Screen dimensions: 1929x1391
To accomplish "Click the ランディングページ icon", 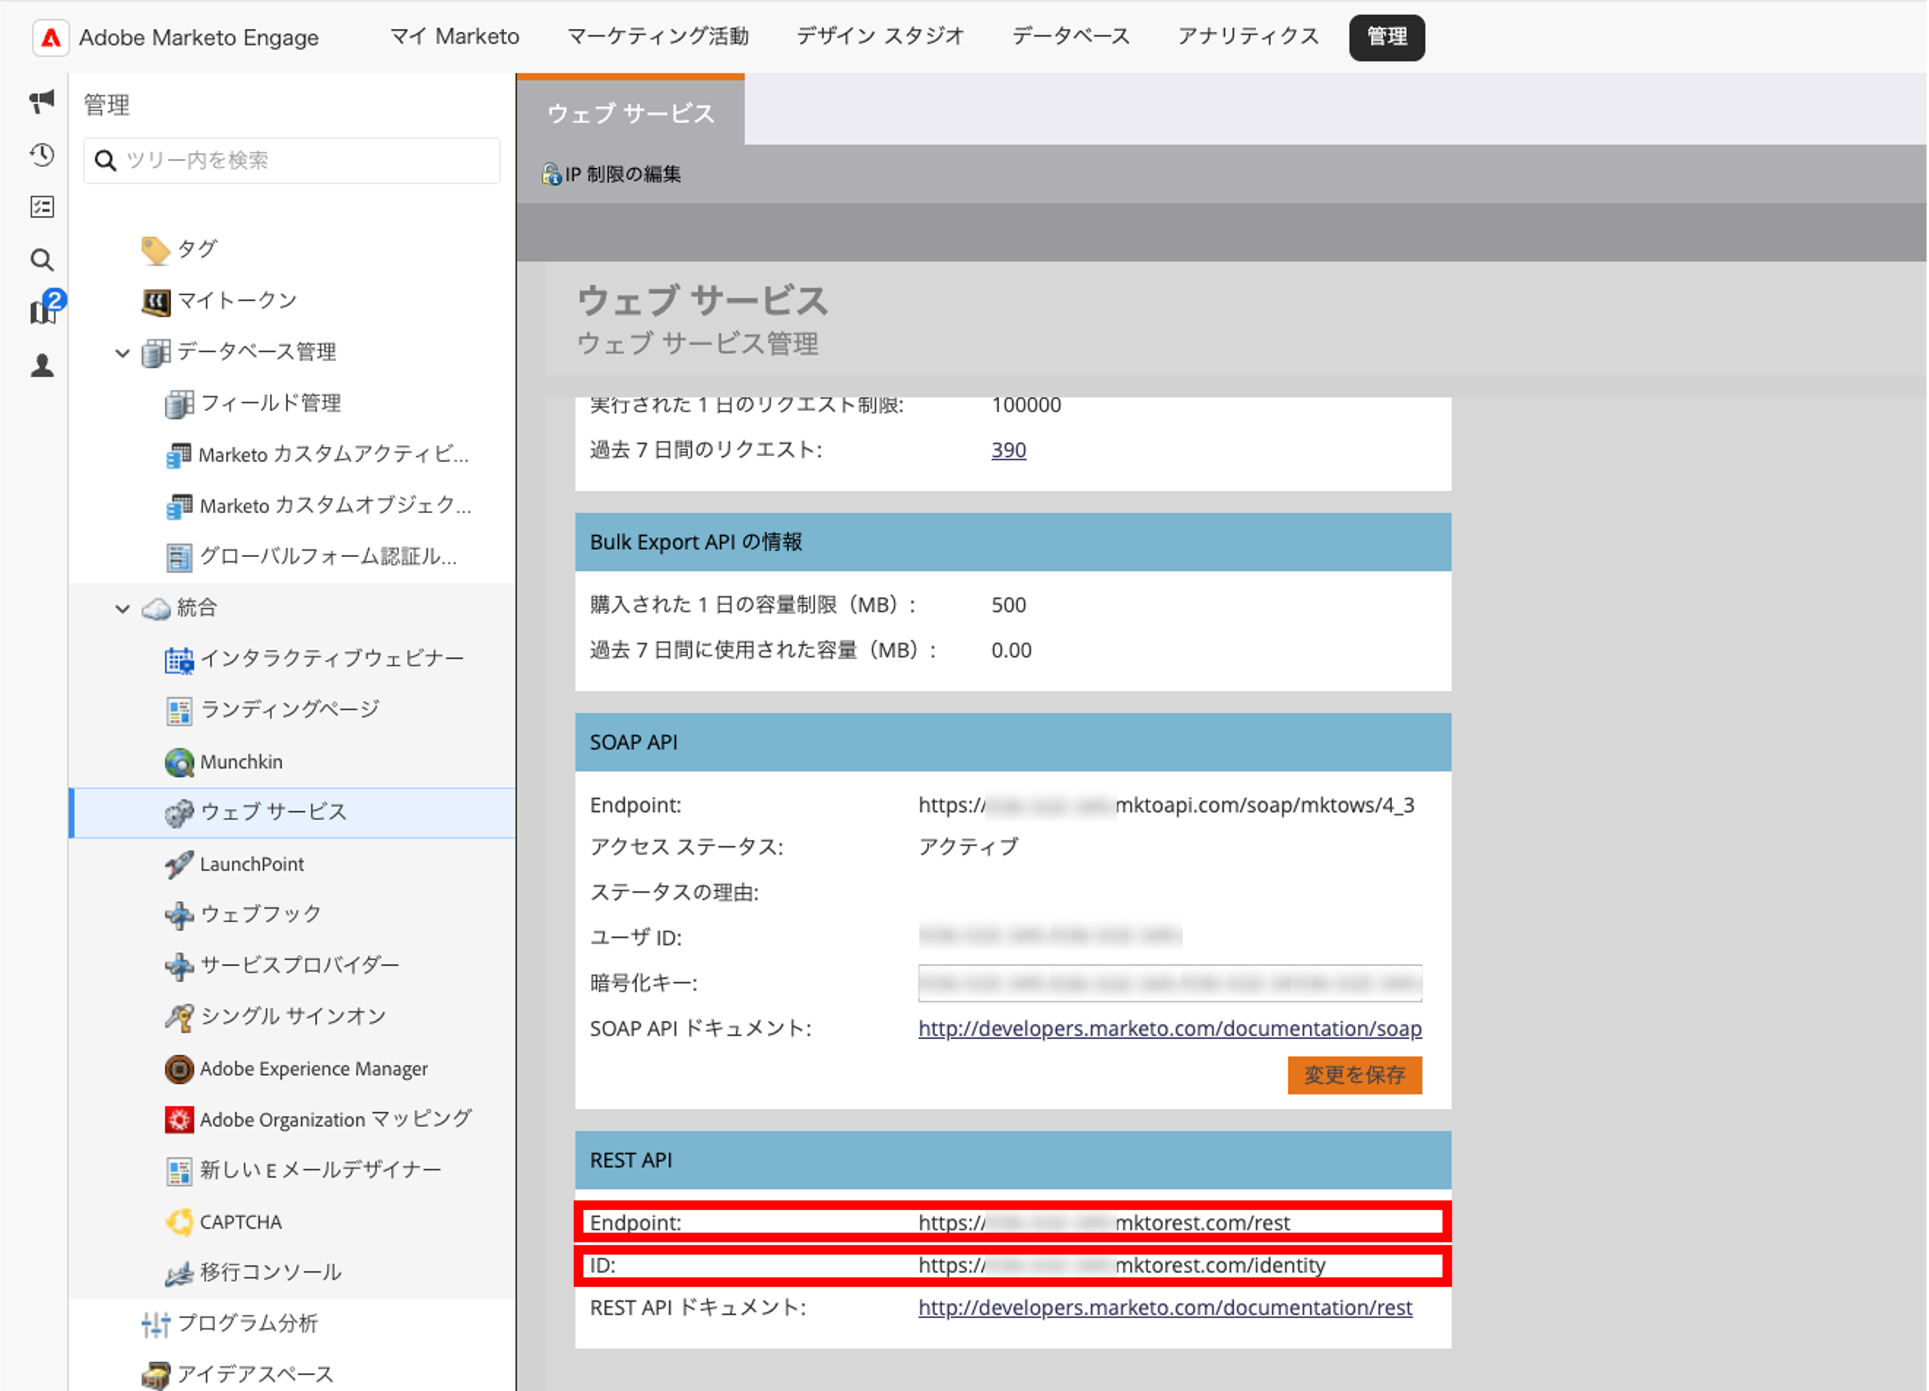I will coord(179,710).
